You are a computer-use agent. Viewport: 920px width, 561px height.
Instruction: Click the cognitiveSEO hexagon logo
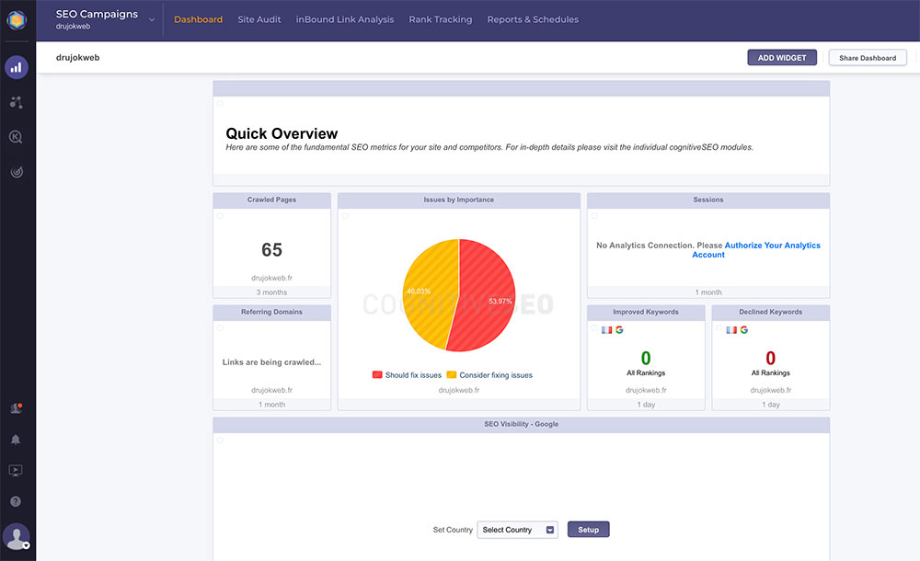(17, 20)
